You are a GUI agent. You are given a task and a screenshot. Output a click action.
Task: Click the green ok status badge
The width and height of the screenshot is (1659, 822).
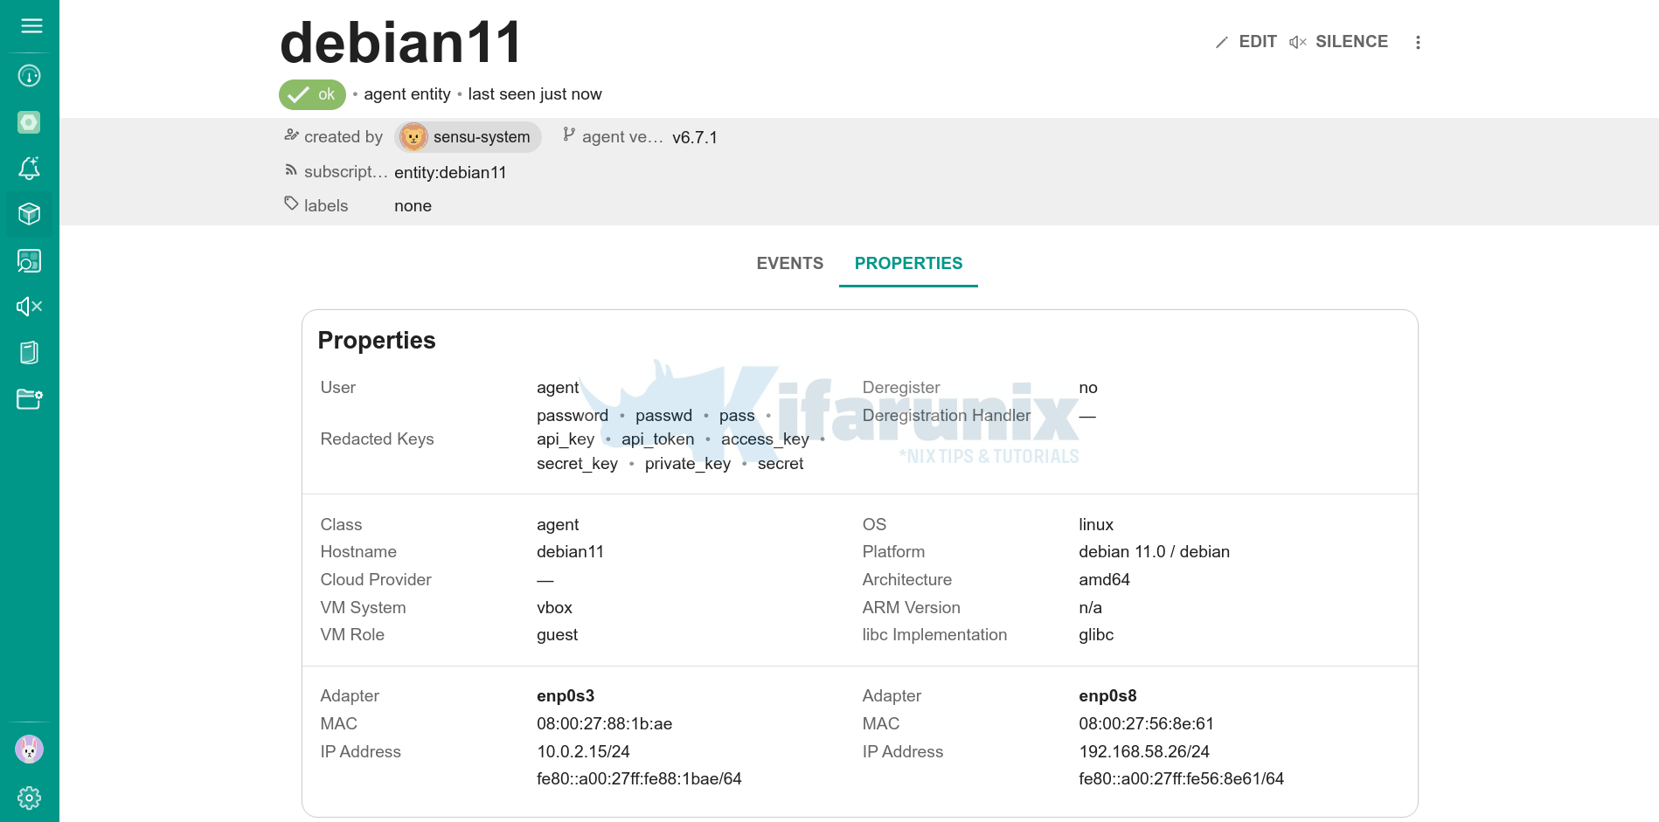click(x=312, y=93)
